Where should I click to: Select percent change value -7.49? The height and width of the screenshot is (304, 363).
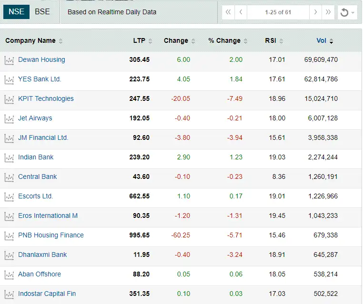point(235,98)
